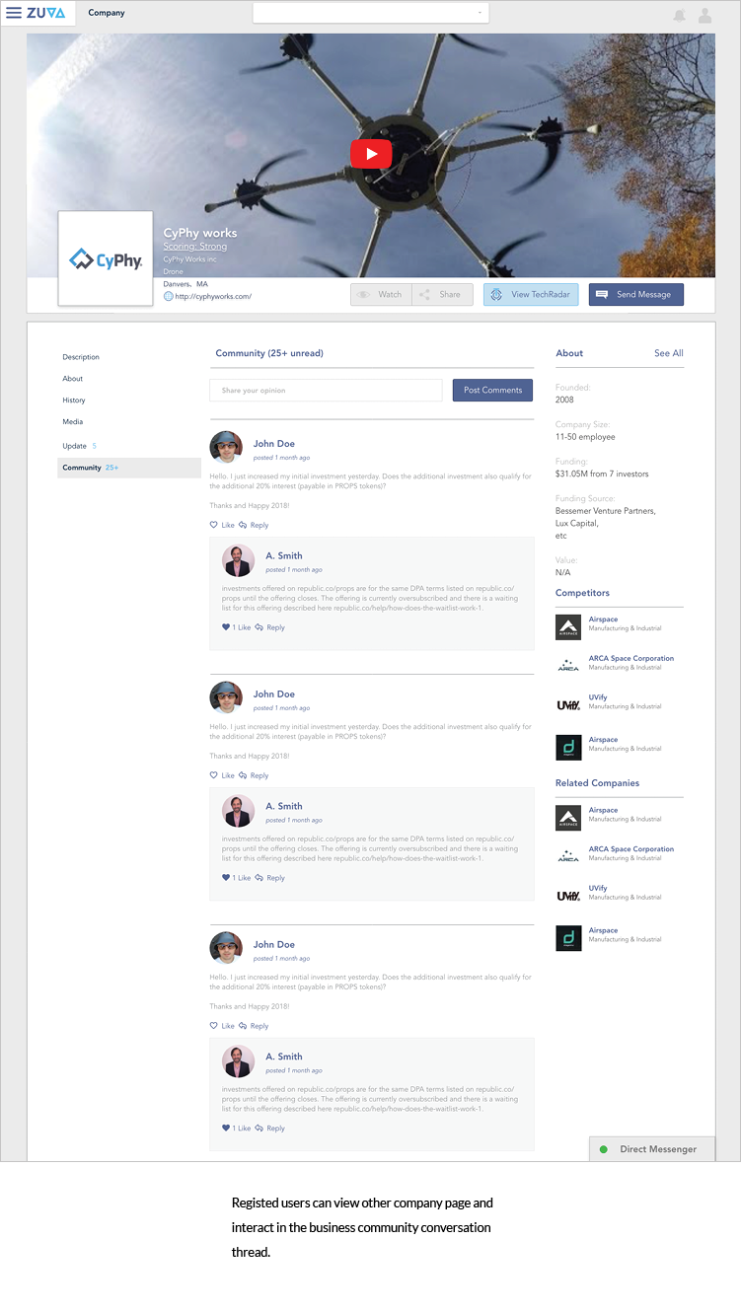
Task: Open UVify name under Related Companies
Action: point(598,889)
